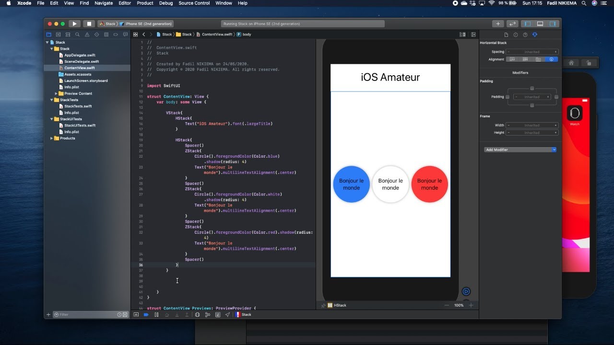
Task: Collapse the StackUITests group
Action: (52, 119)
